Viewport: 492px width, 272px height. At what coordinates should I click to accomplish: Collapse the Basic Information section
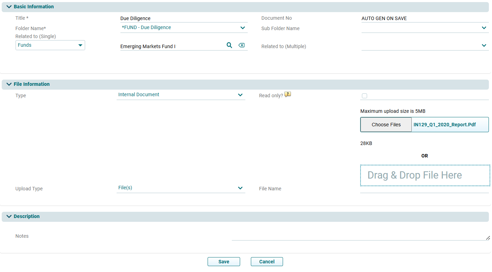[9, 7]
